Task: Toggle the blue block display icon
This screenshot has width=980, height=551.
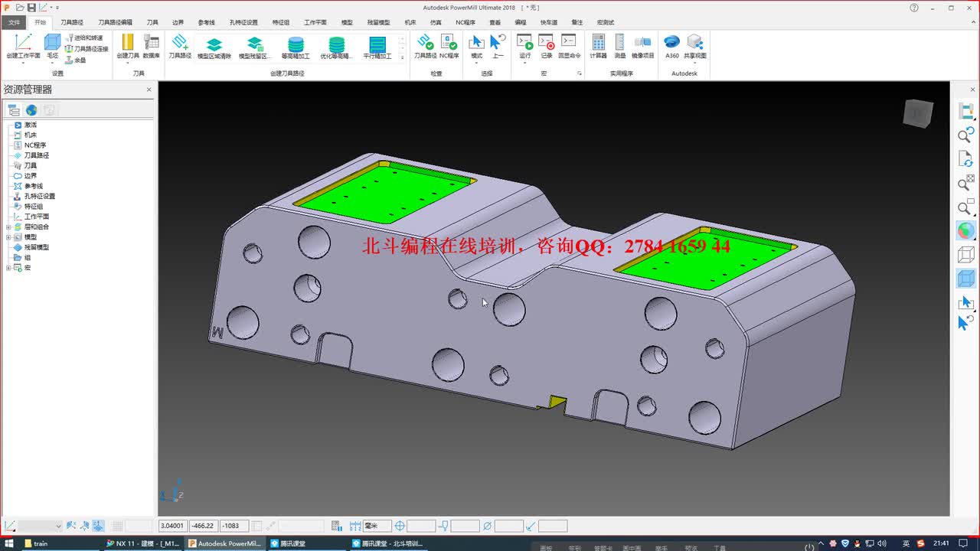Action: click(966, 279)
